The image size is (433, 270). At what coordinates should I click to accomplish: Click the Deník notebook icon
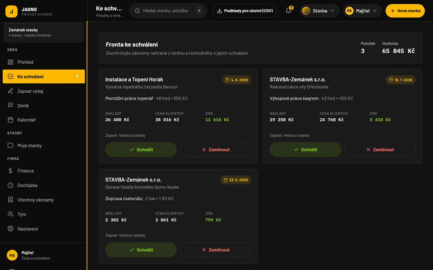coord(10,105)
